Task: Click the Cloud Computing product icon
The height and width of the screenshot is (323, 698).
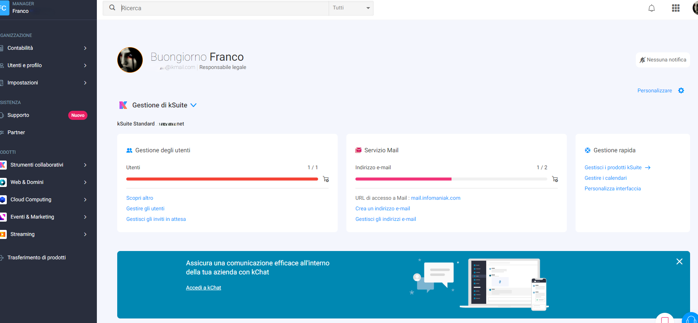Action: point(3,199)
